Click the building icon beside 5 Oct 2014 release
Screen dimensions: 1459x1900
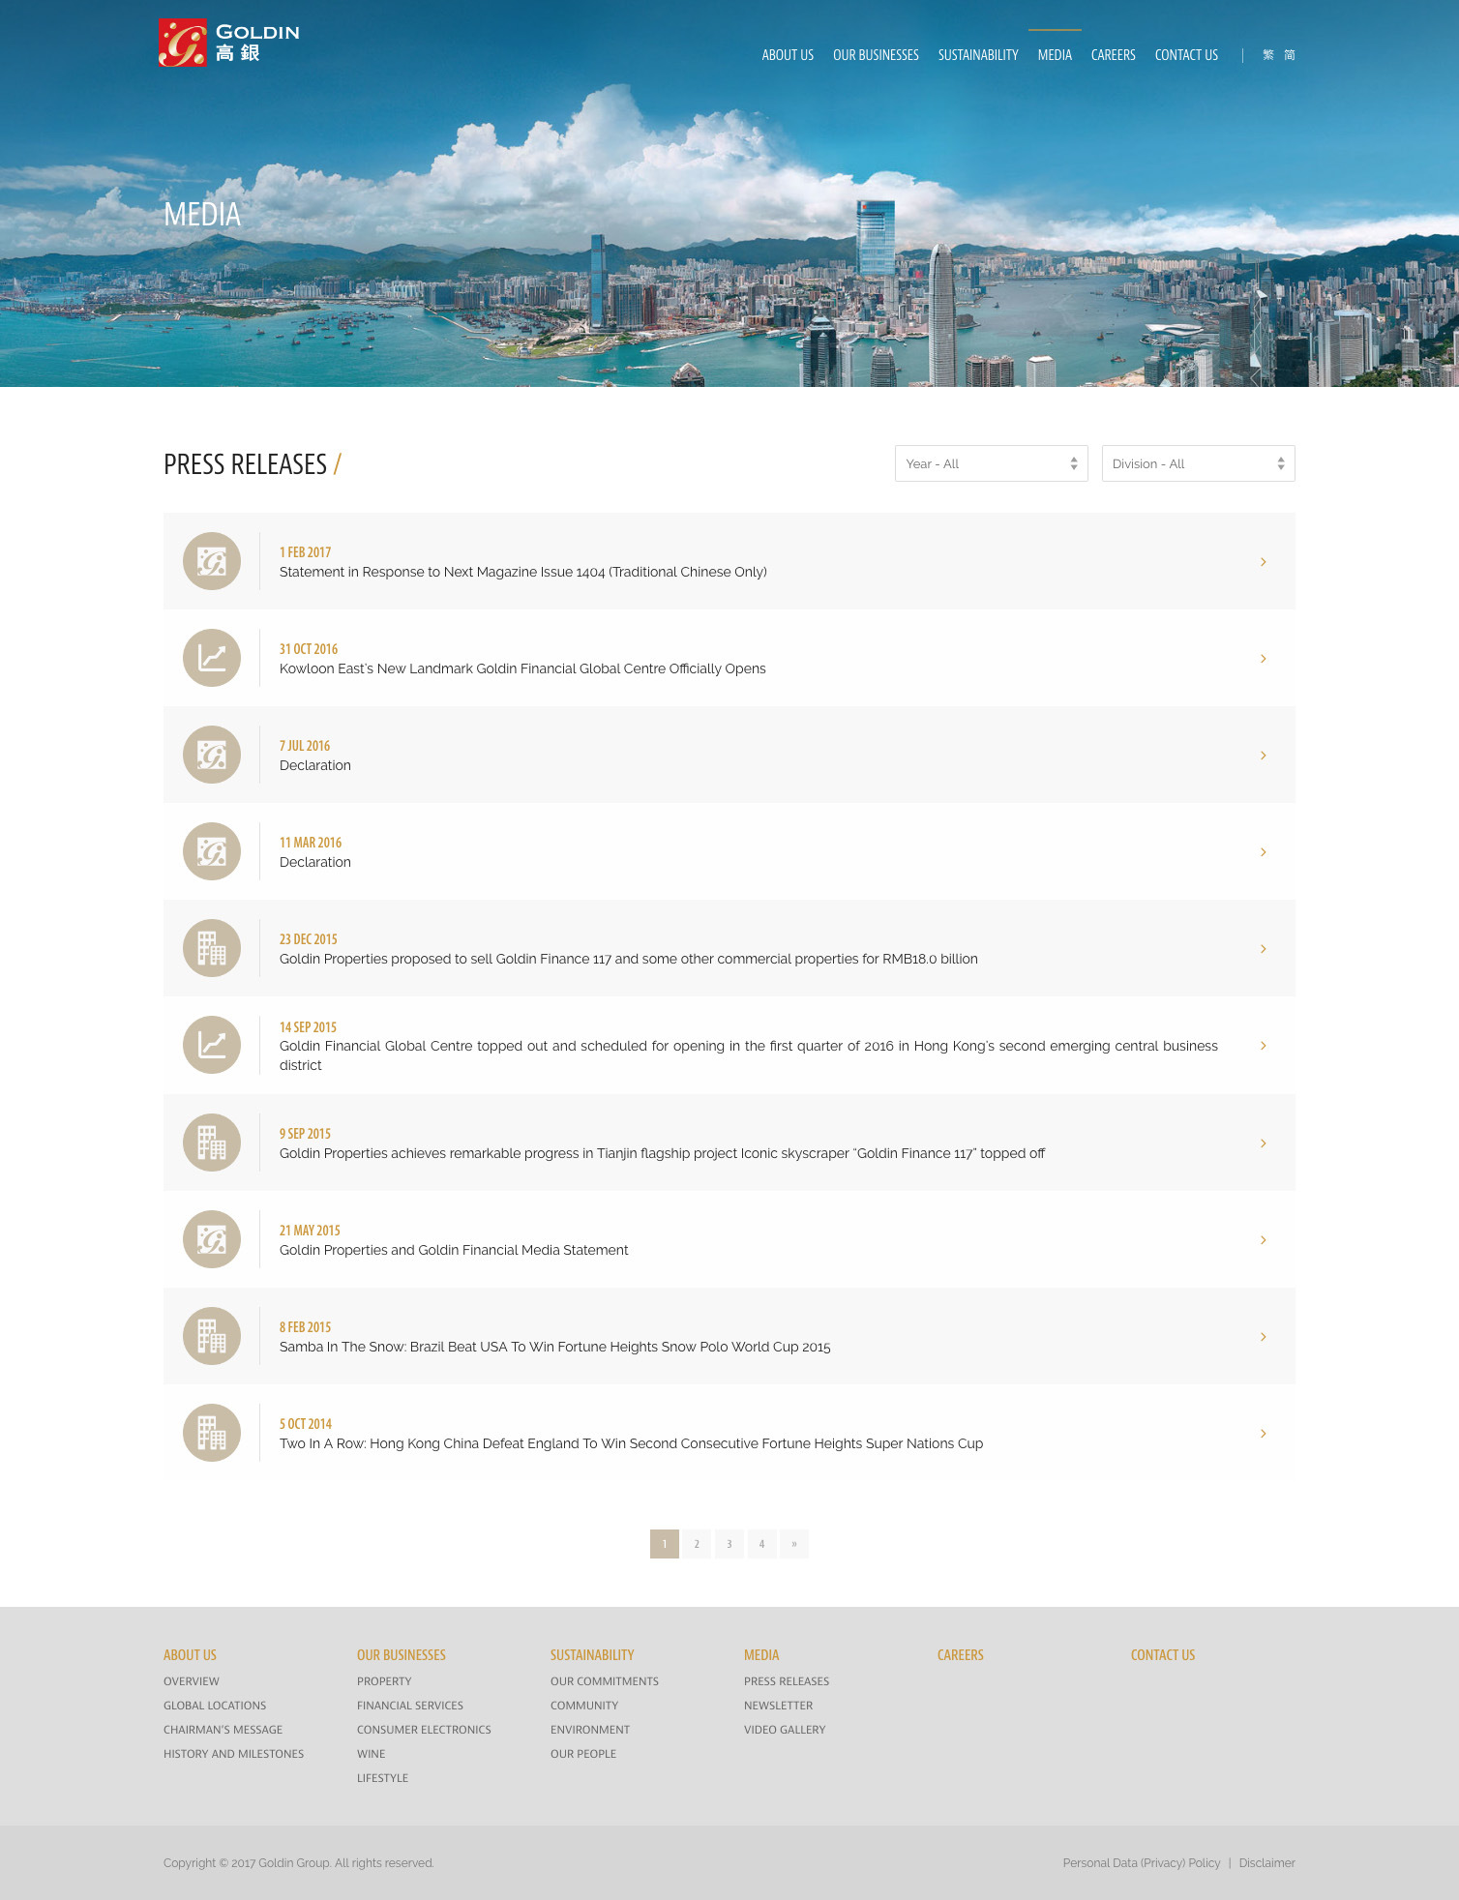[212, 1433]
